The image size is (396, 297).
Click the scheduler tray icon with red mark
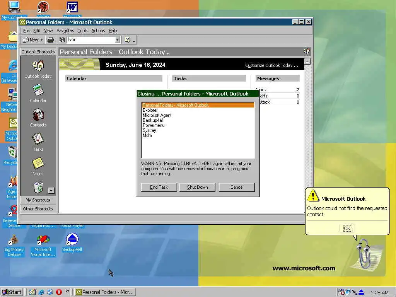[341, 292]
